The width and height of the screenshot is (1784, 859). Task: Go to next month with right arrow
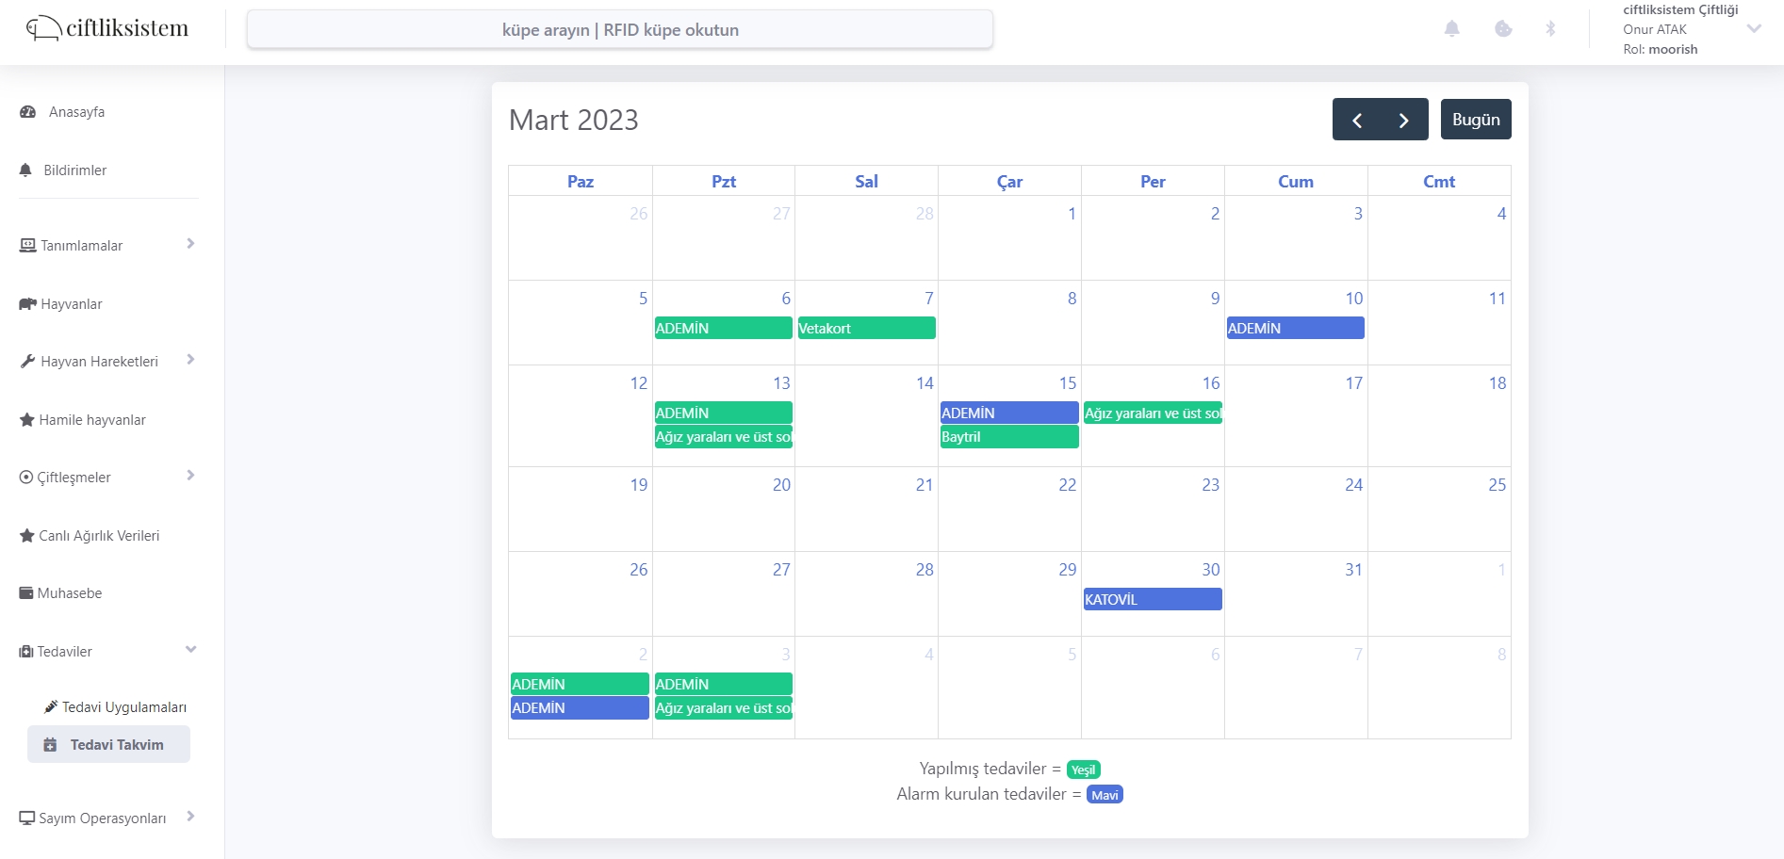[1403, 120]
